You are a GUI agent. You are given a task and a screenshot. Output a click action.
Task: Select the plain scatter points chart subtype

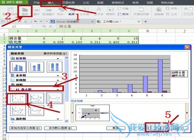18,98
